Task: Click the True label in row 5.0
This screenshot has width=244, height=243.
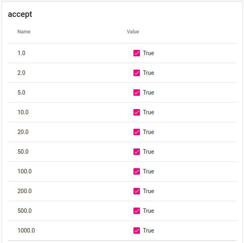Action: 148,93
